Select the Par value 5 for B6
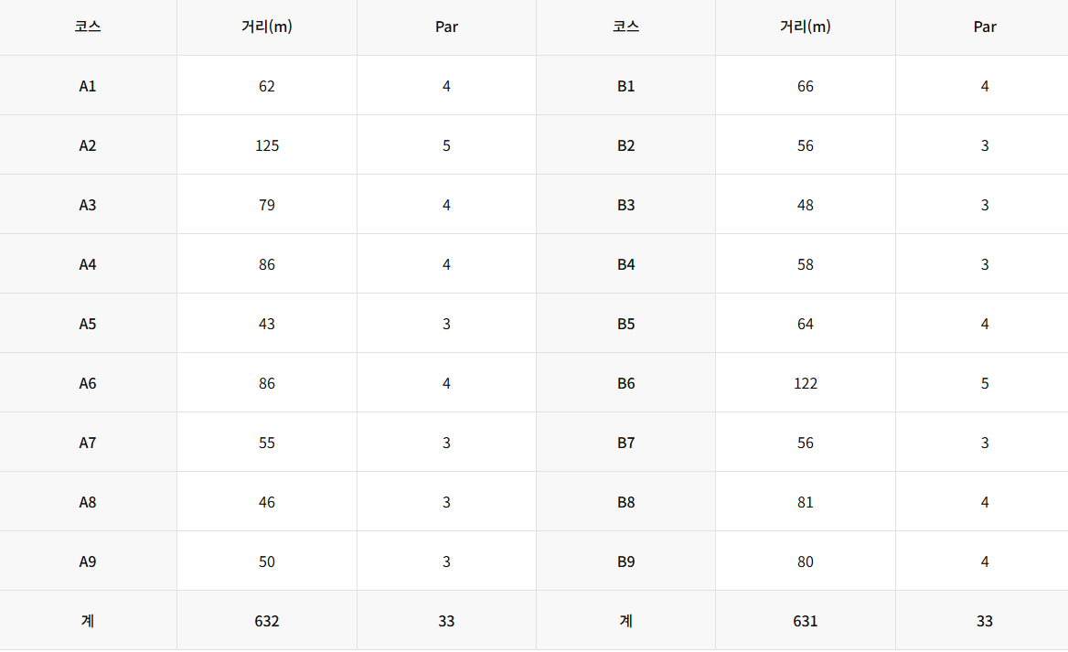 point(984,383)
